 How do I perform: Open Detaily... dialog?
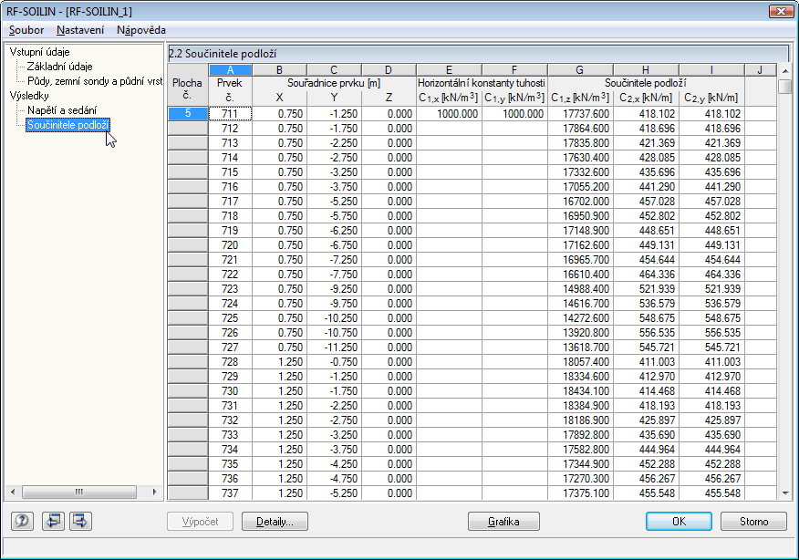275,522
